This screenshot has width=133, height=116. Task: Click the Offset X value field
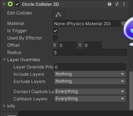67,45
